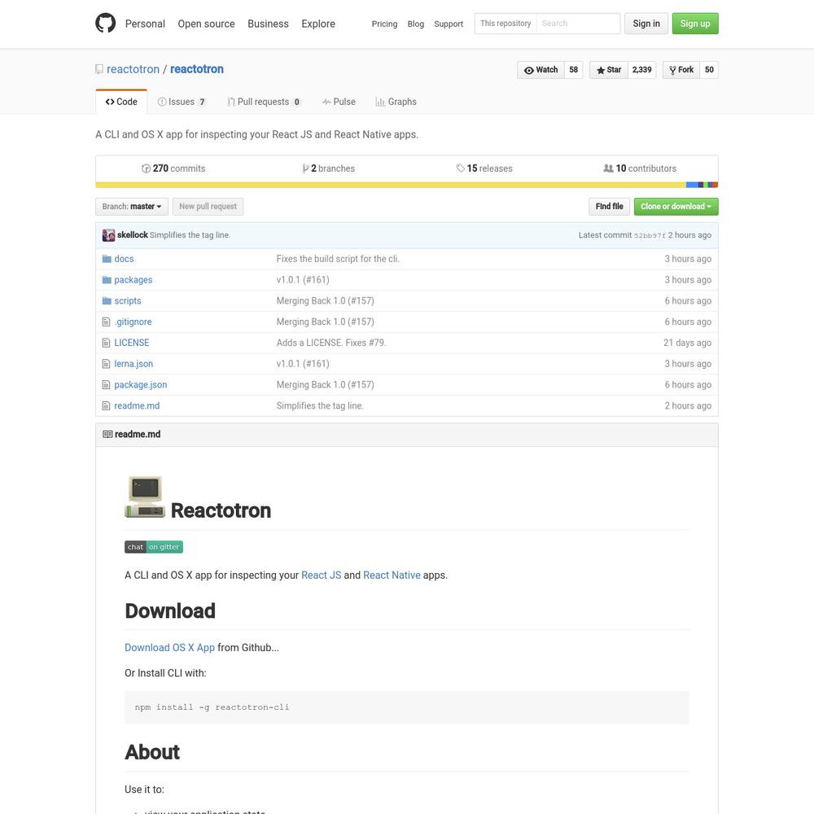Open the React JS link in readme
The height and width of the screenshot is (814, 814).
[322, 575]
